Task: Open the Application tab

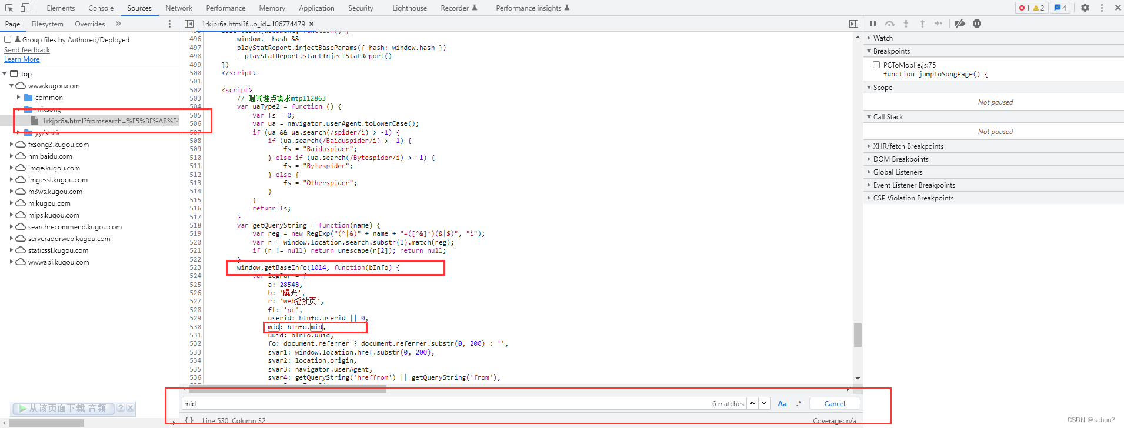Action: [x=316, y=8]
